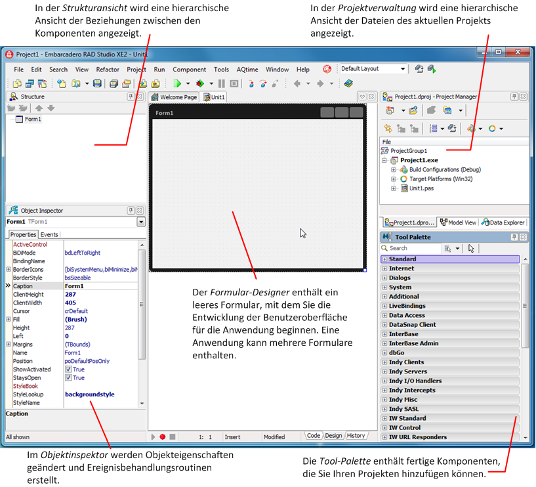Click the Save All toolbar icon
536x487 pixels.
(x=113, y=83)
